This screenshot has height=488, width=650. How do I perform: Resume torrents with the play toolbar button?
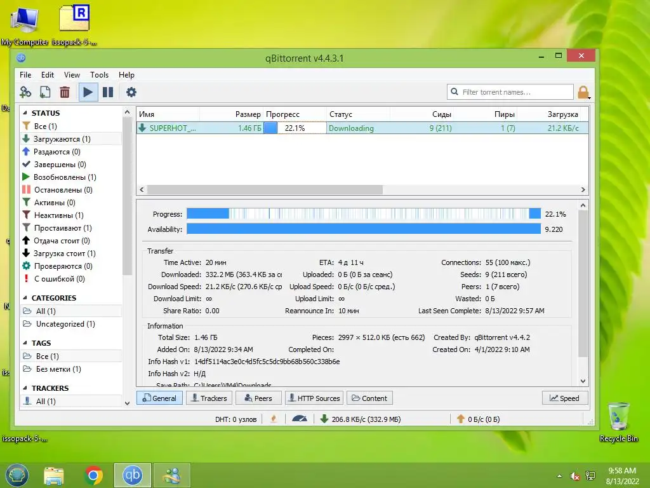pyautogui.click(x=88, y=92)
